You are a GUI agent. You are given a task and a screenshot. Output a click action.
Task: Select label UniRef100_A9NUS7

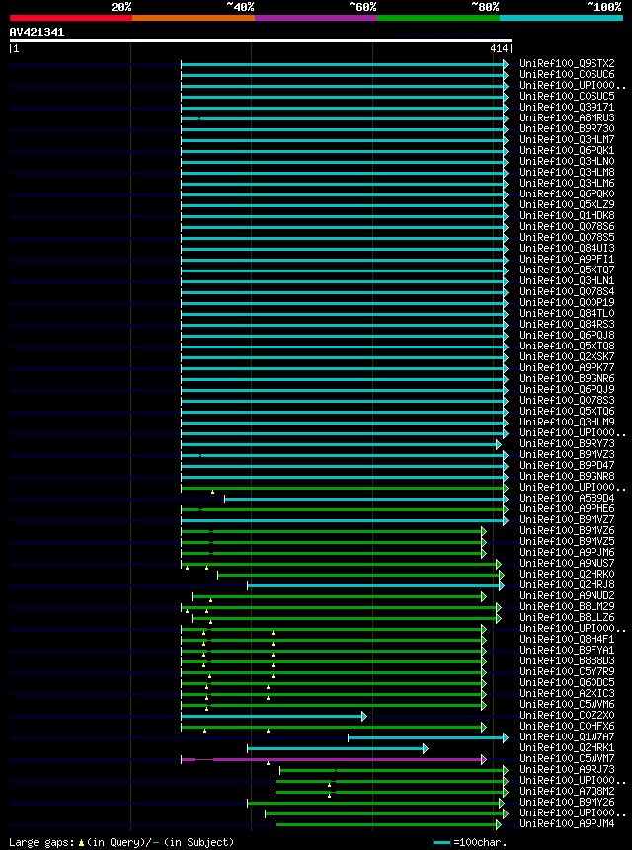coord(567,562)
